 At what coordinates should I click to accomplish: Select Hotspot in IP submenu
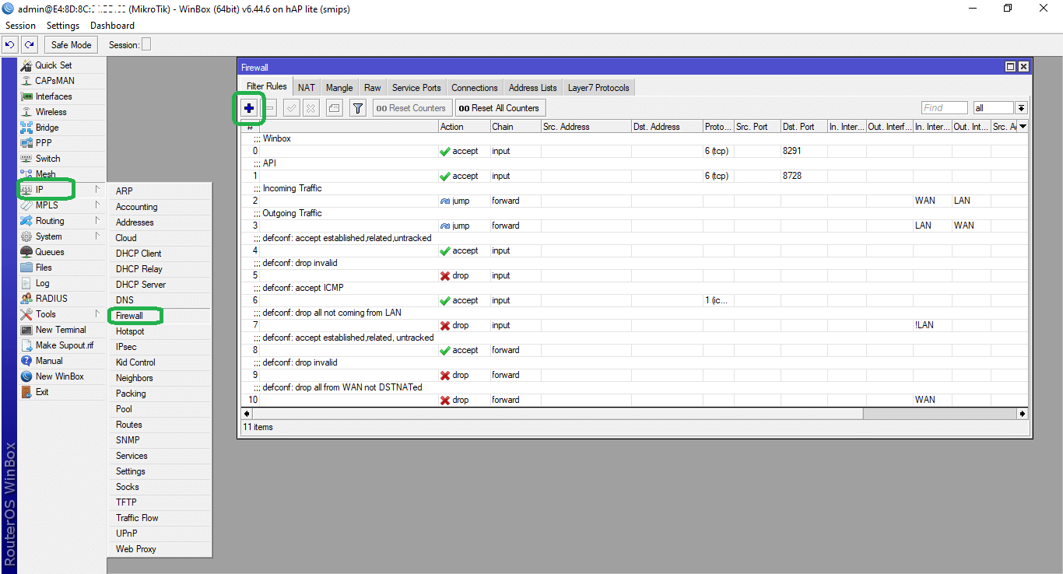160,331
